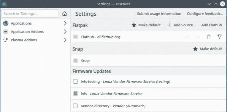
Task: Click Add Flathub button
Action: pos(212,25)
